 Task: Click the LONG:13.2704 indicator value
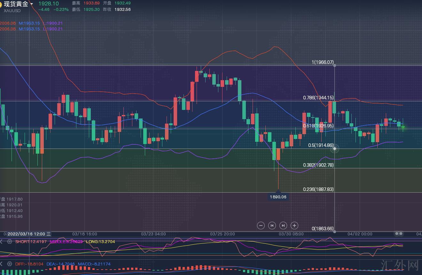click(x=100, y=241)
